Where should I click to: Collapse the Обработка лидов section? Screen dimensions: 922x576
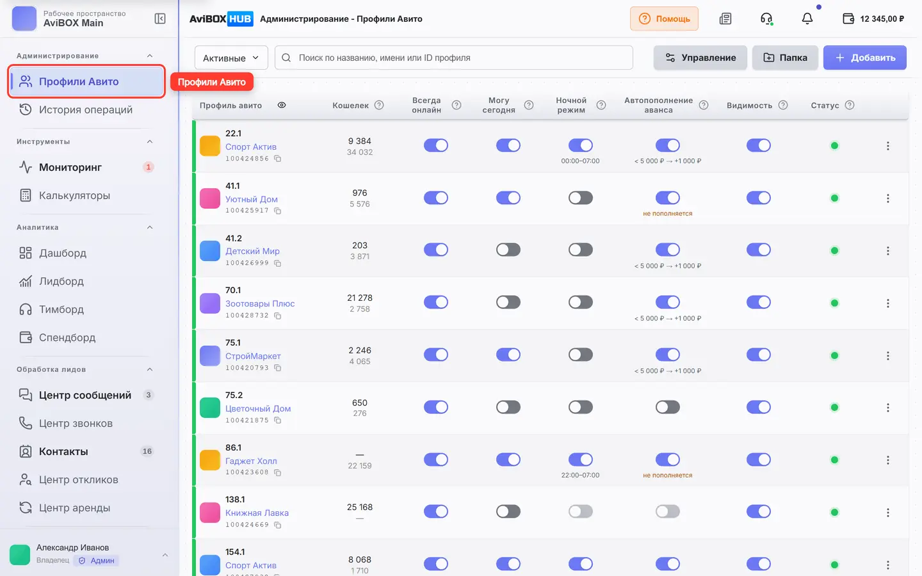(x=150, y=369)
